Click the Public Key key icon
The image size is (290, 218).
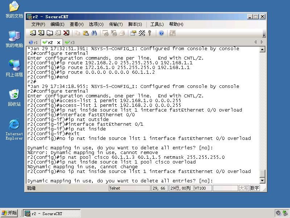(150, 33)
